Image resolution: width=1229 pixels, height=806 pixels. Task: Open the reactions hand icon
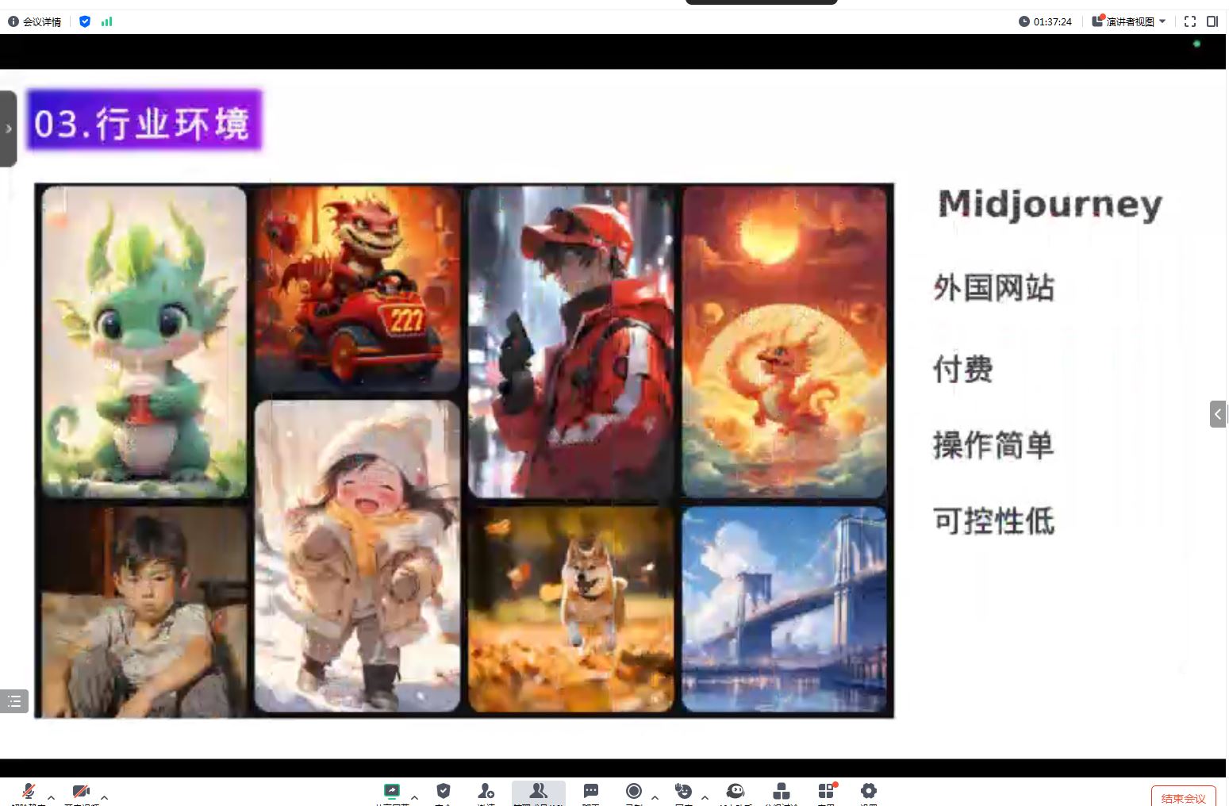pyautogui.click(x=683, y=792)
